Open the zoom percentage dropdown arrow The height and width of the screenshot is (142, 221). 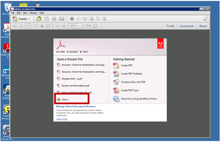coord(79,26)
